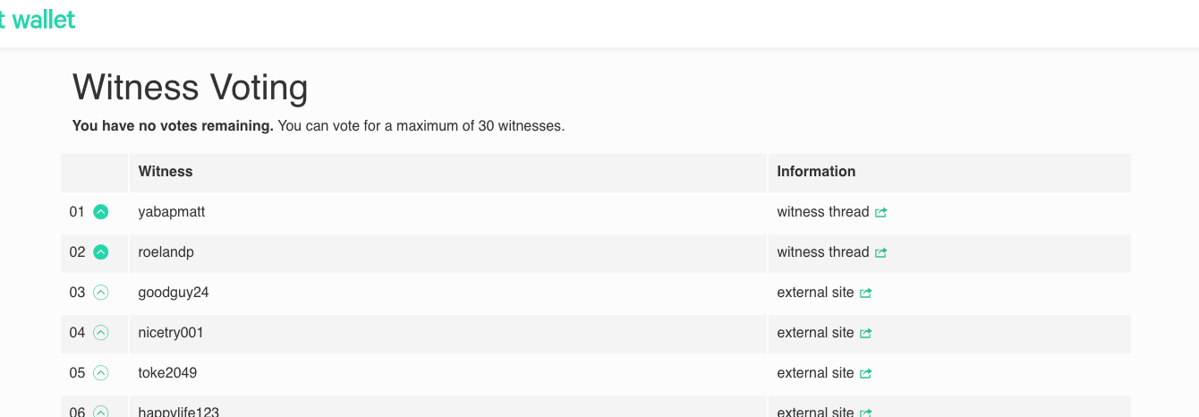Open roelandp's witness thread link
The image size is (1199, 417).
tap(822, 252)
